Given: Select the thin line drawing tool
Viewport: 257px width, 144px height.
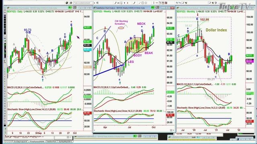Looking at the screenshot, I should [139, 3].
